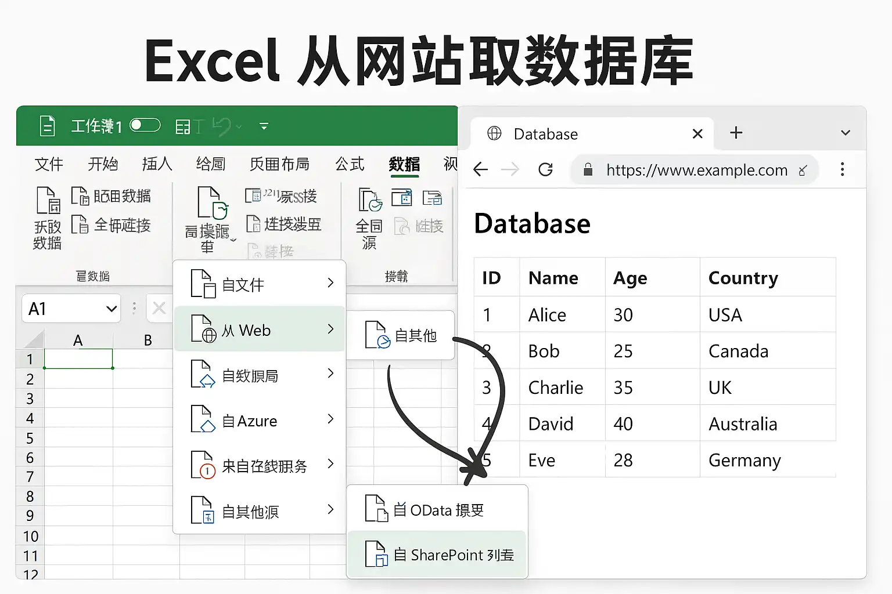Choose the From Azure menu entry
Viewport: 892px width, 594px height.
(x=260, y=420)
